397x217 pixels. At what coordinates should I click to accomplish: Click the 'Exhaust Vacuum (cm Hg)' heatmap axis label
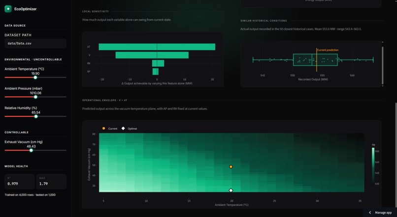(x=89, y=164)
